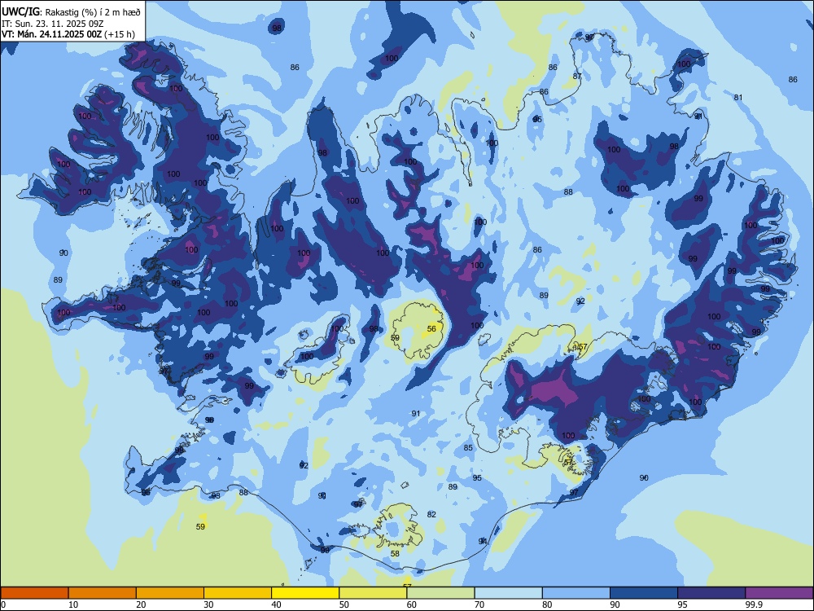Click the 20–30 amber legend swatch

pyautogui.click(x=170, y=593)
